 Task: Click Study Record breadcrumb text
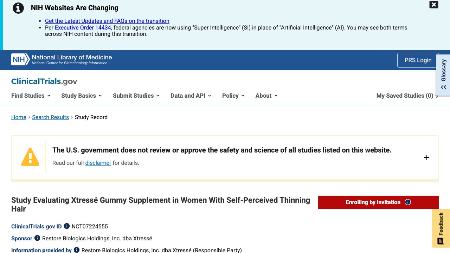tap(91, 117)
